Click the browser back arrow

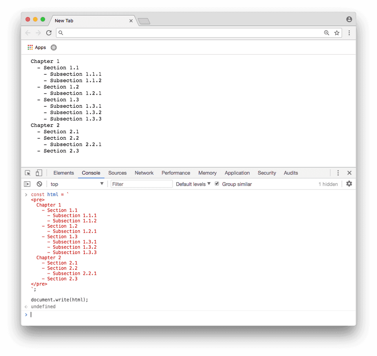[x=28, y=33]
